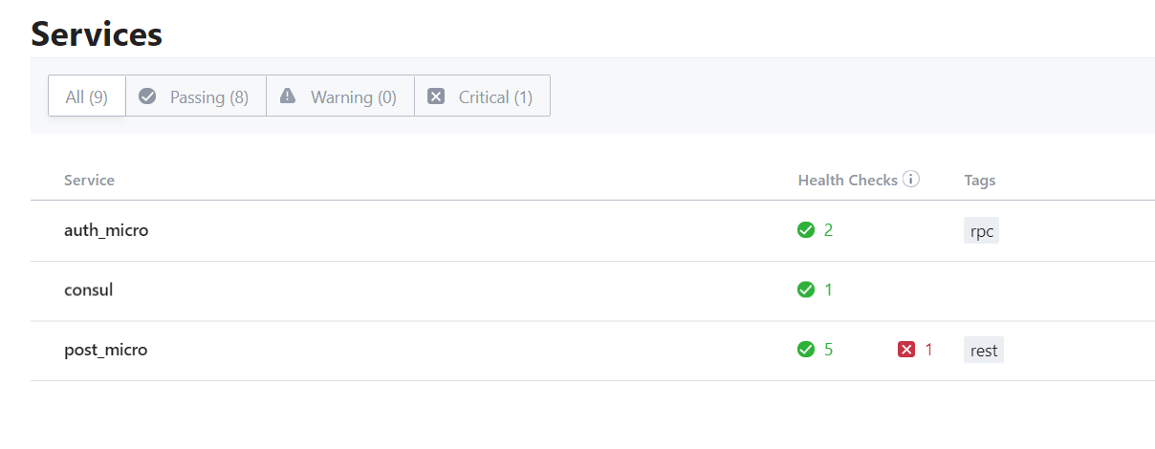Viewport: 1155px width, 449px height.
Task: Click the Health Checks info icon
Action: point(911,180)
